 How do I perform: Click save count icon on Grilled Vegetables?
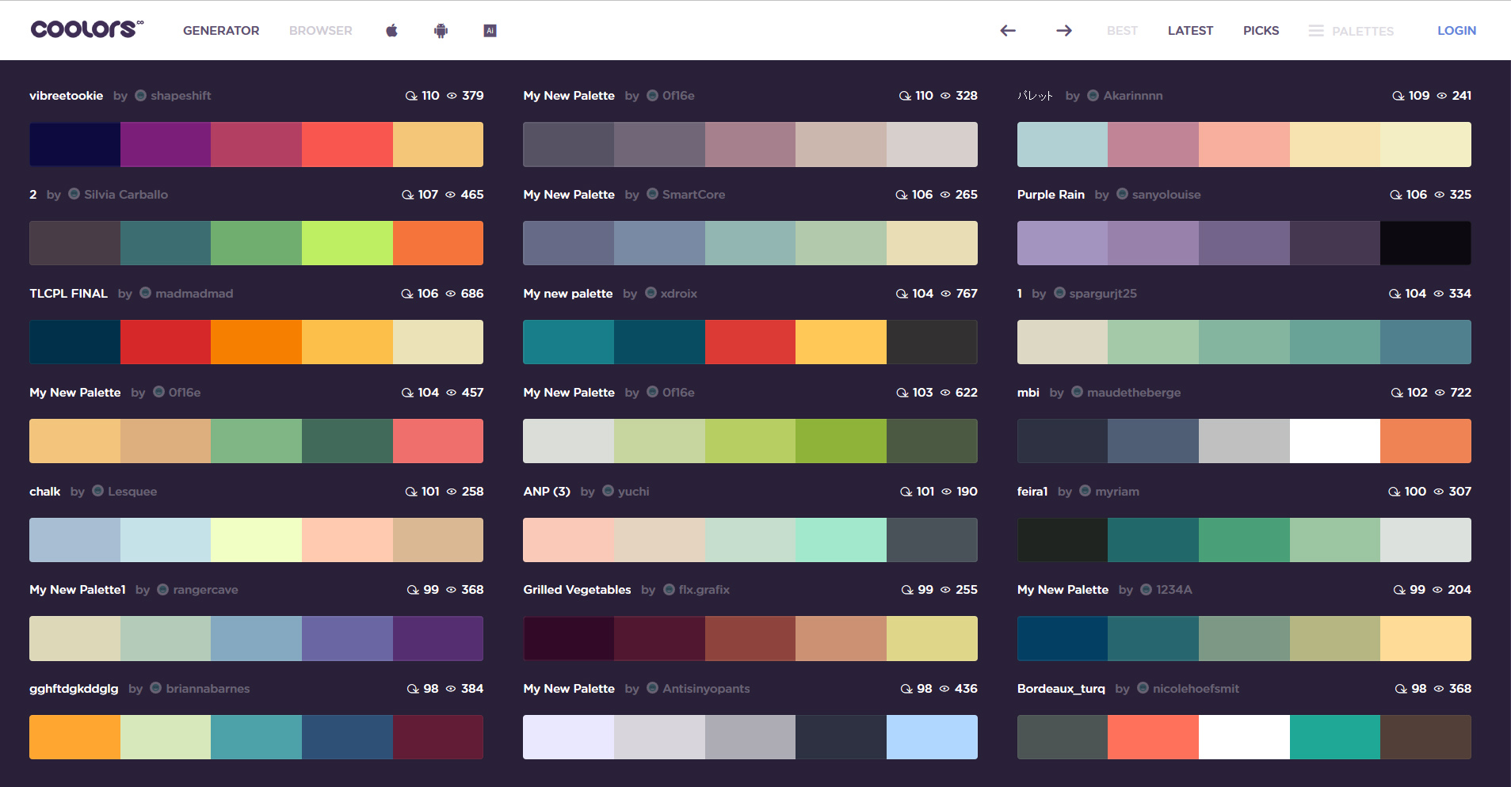click(907, 590)
